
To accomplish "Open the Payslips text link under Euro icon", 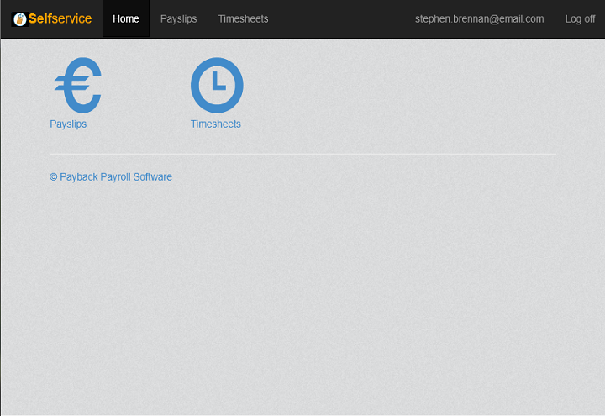I will pyautogui.click(x=68, y=124).
